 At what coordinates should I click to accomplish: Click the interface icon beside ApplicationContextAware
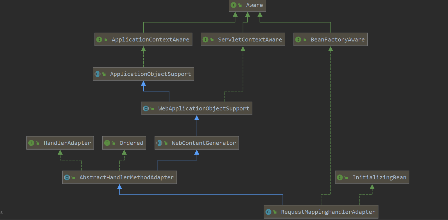click(x=99, y=40)
